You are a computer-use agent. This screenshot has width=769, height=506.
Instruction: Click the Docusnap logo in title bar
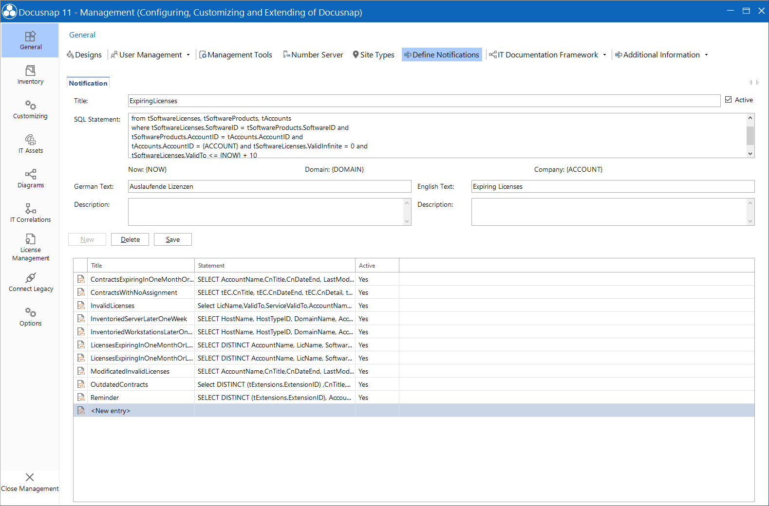click(9, 12)
